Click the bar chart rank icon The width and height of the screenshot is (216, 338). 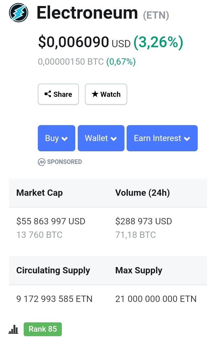(x=13, y=329)
